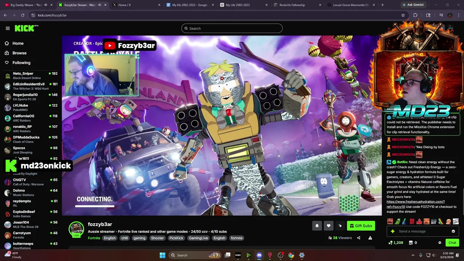The height and width of the screenshot is (261, 464).
Task: Open Dohmo's channel
Action: tap(31, 192)
